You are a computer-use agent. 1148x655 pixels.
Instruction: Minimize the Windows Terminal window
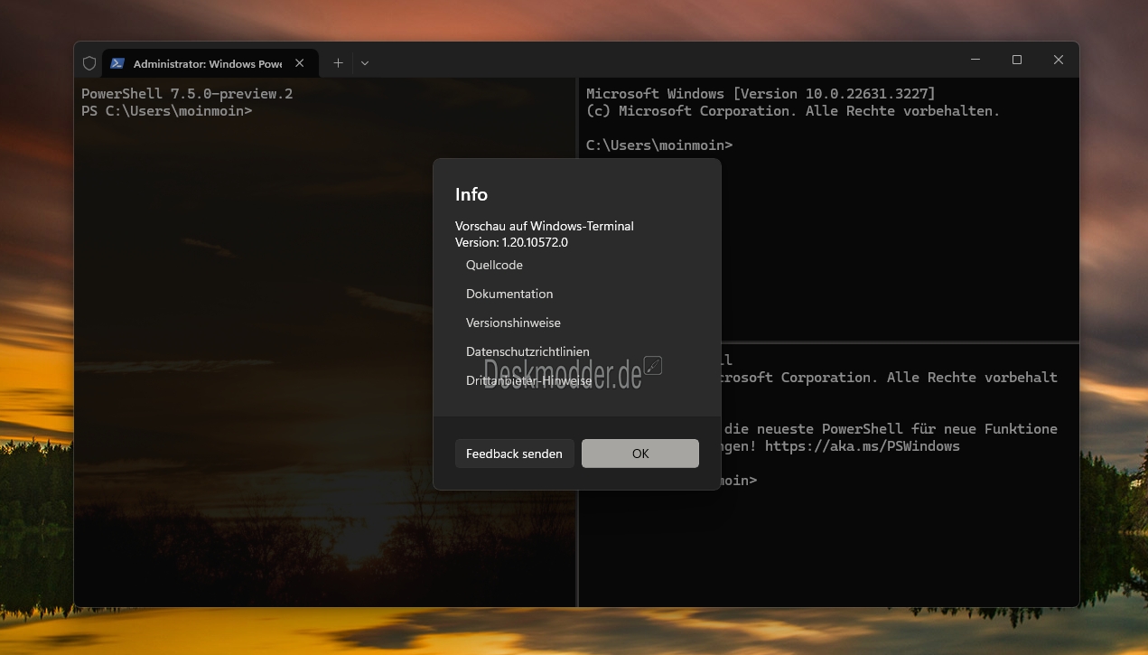point(975,60)
